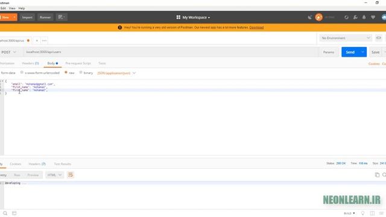Click the new-window builder icon in toolbar
The width and height of the screenshot is (386, 217).
62,17
